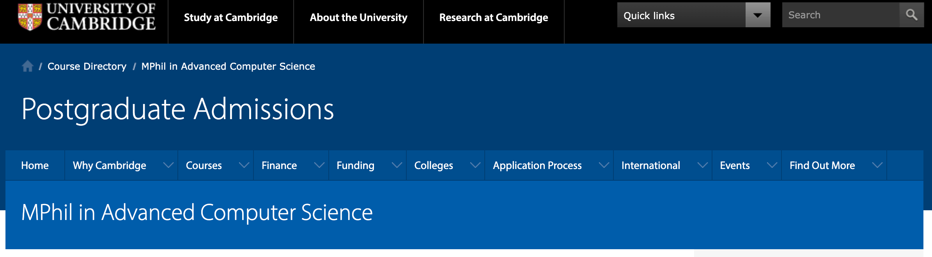Expand the Find Out More chevron
The height and width of the screenshot is (257, 932).
click(x=877, y=165)
